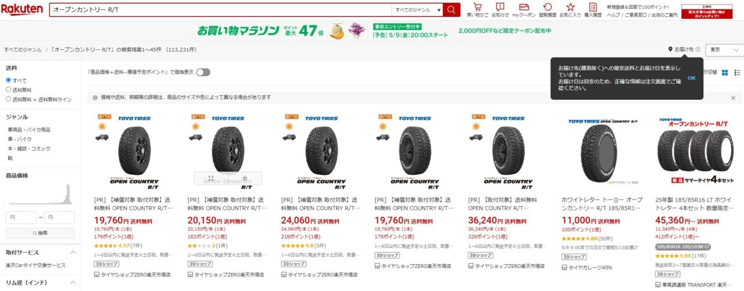Switch to grid view display icon

pos(725,73)
